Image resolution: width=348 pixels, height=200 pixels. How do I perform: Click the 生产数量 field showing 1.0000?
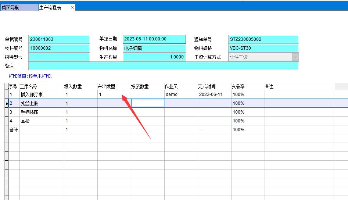154,57
